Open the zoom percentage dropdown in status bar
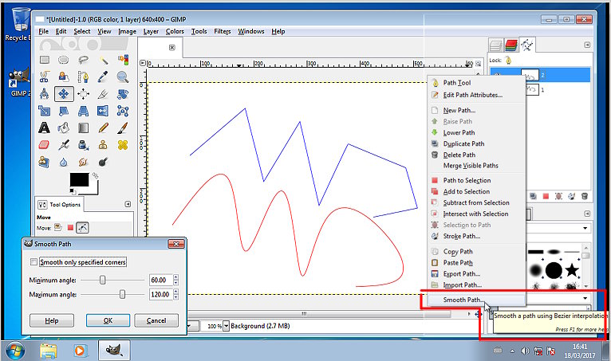Image resolution: width=611 pixels, height=361 pixels. pyautogui.click(x=226, y=326)
